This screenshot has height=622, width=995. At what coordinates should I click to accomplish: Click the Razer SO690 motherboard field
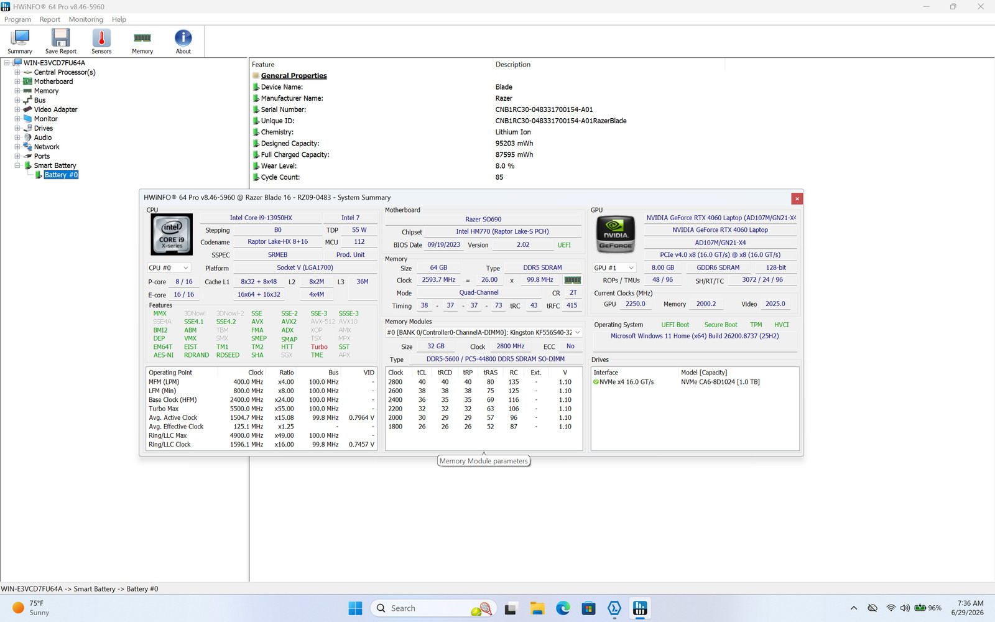[483, 220]
